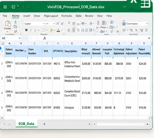Click the horizontal scrollbar track
This screenshot has width=154, height=138.
click(121, 124)
